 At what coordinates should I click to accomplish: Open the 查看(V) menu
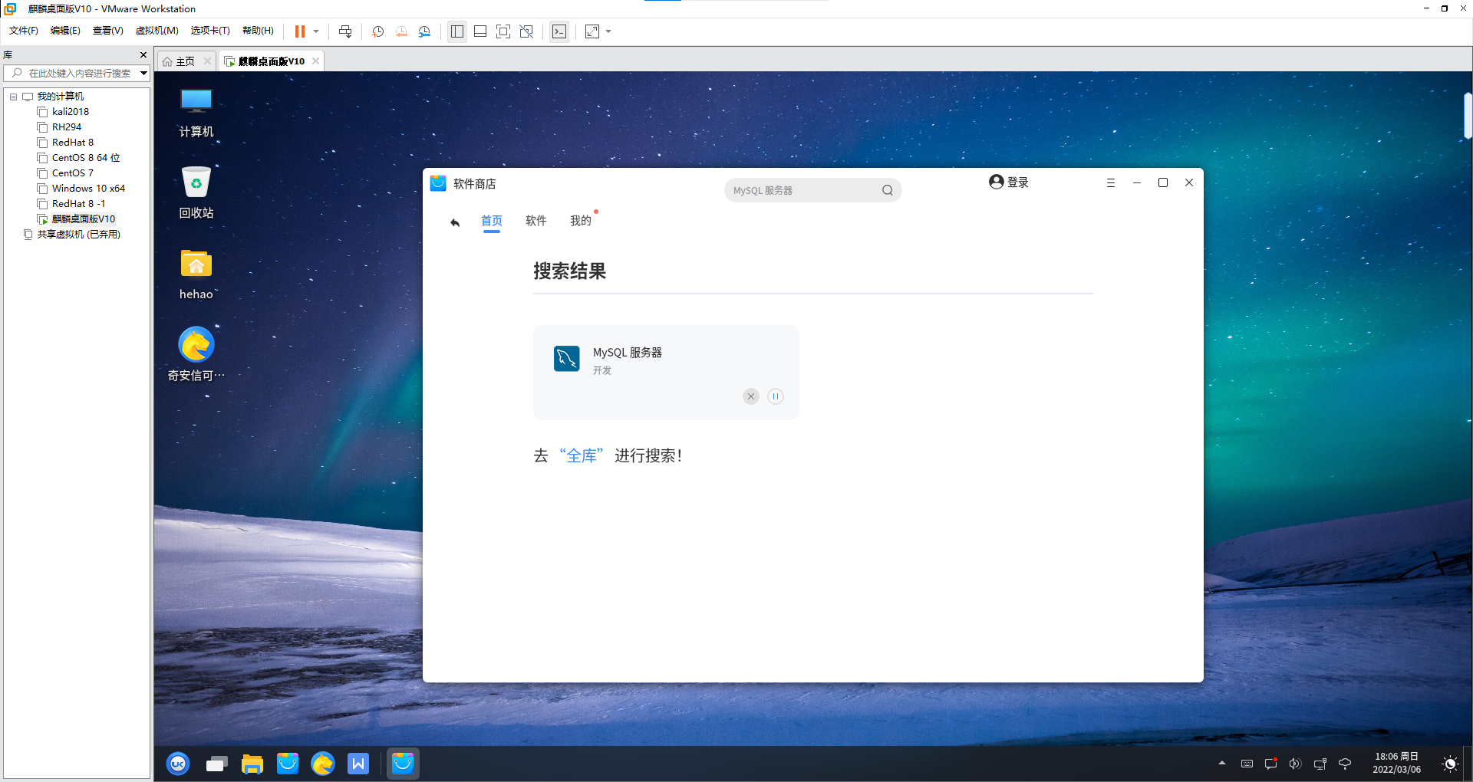[108, 31]
